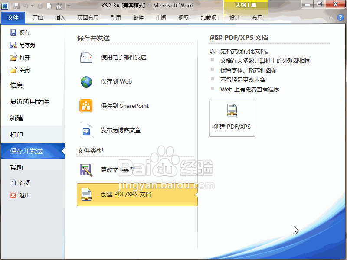Open the 设计 table tools tab
This screenshot has height=260, width=347.
click(235, 17)
